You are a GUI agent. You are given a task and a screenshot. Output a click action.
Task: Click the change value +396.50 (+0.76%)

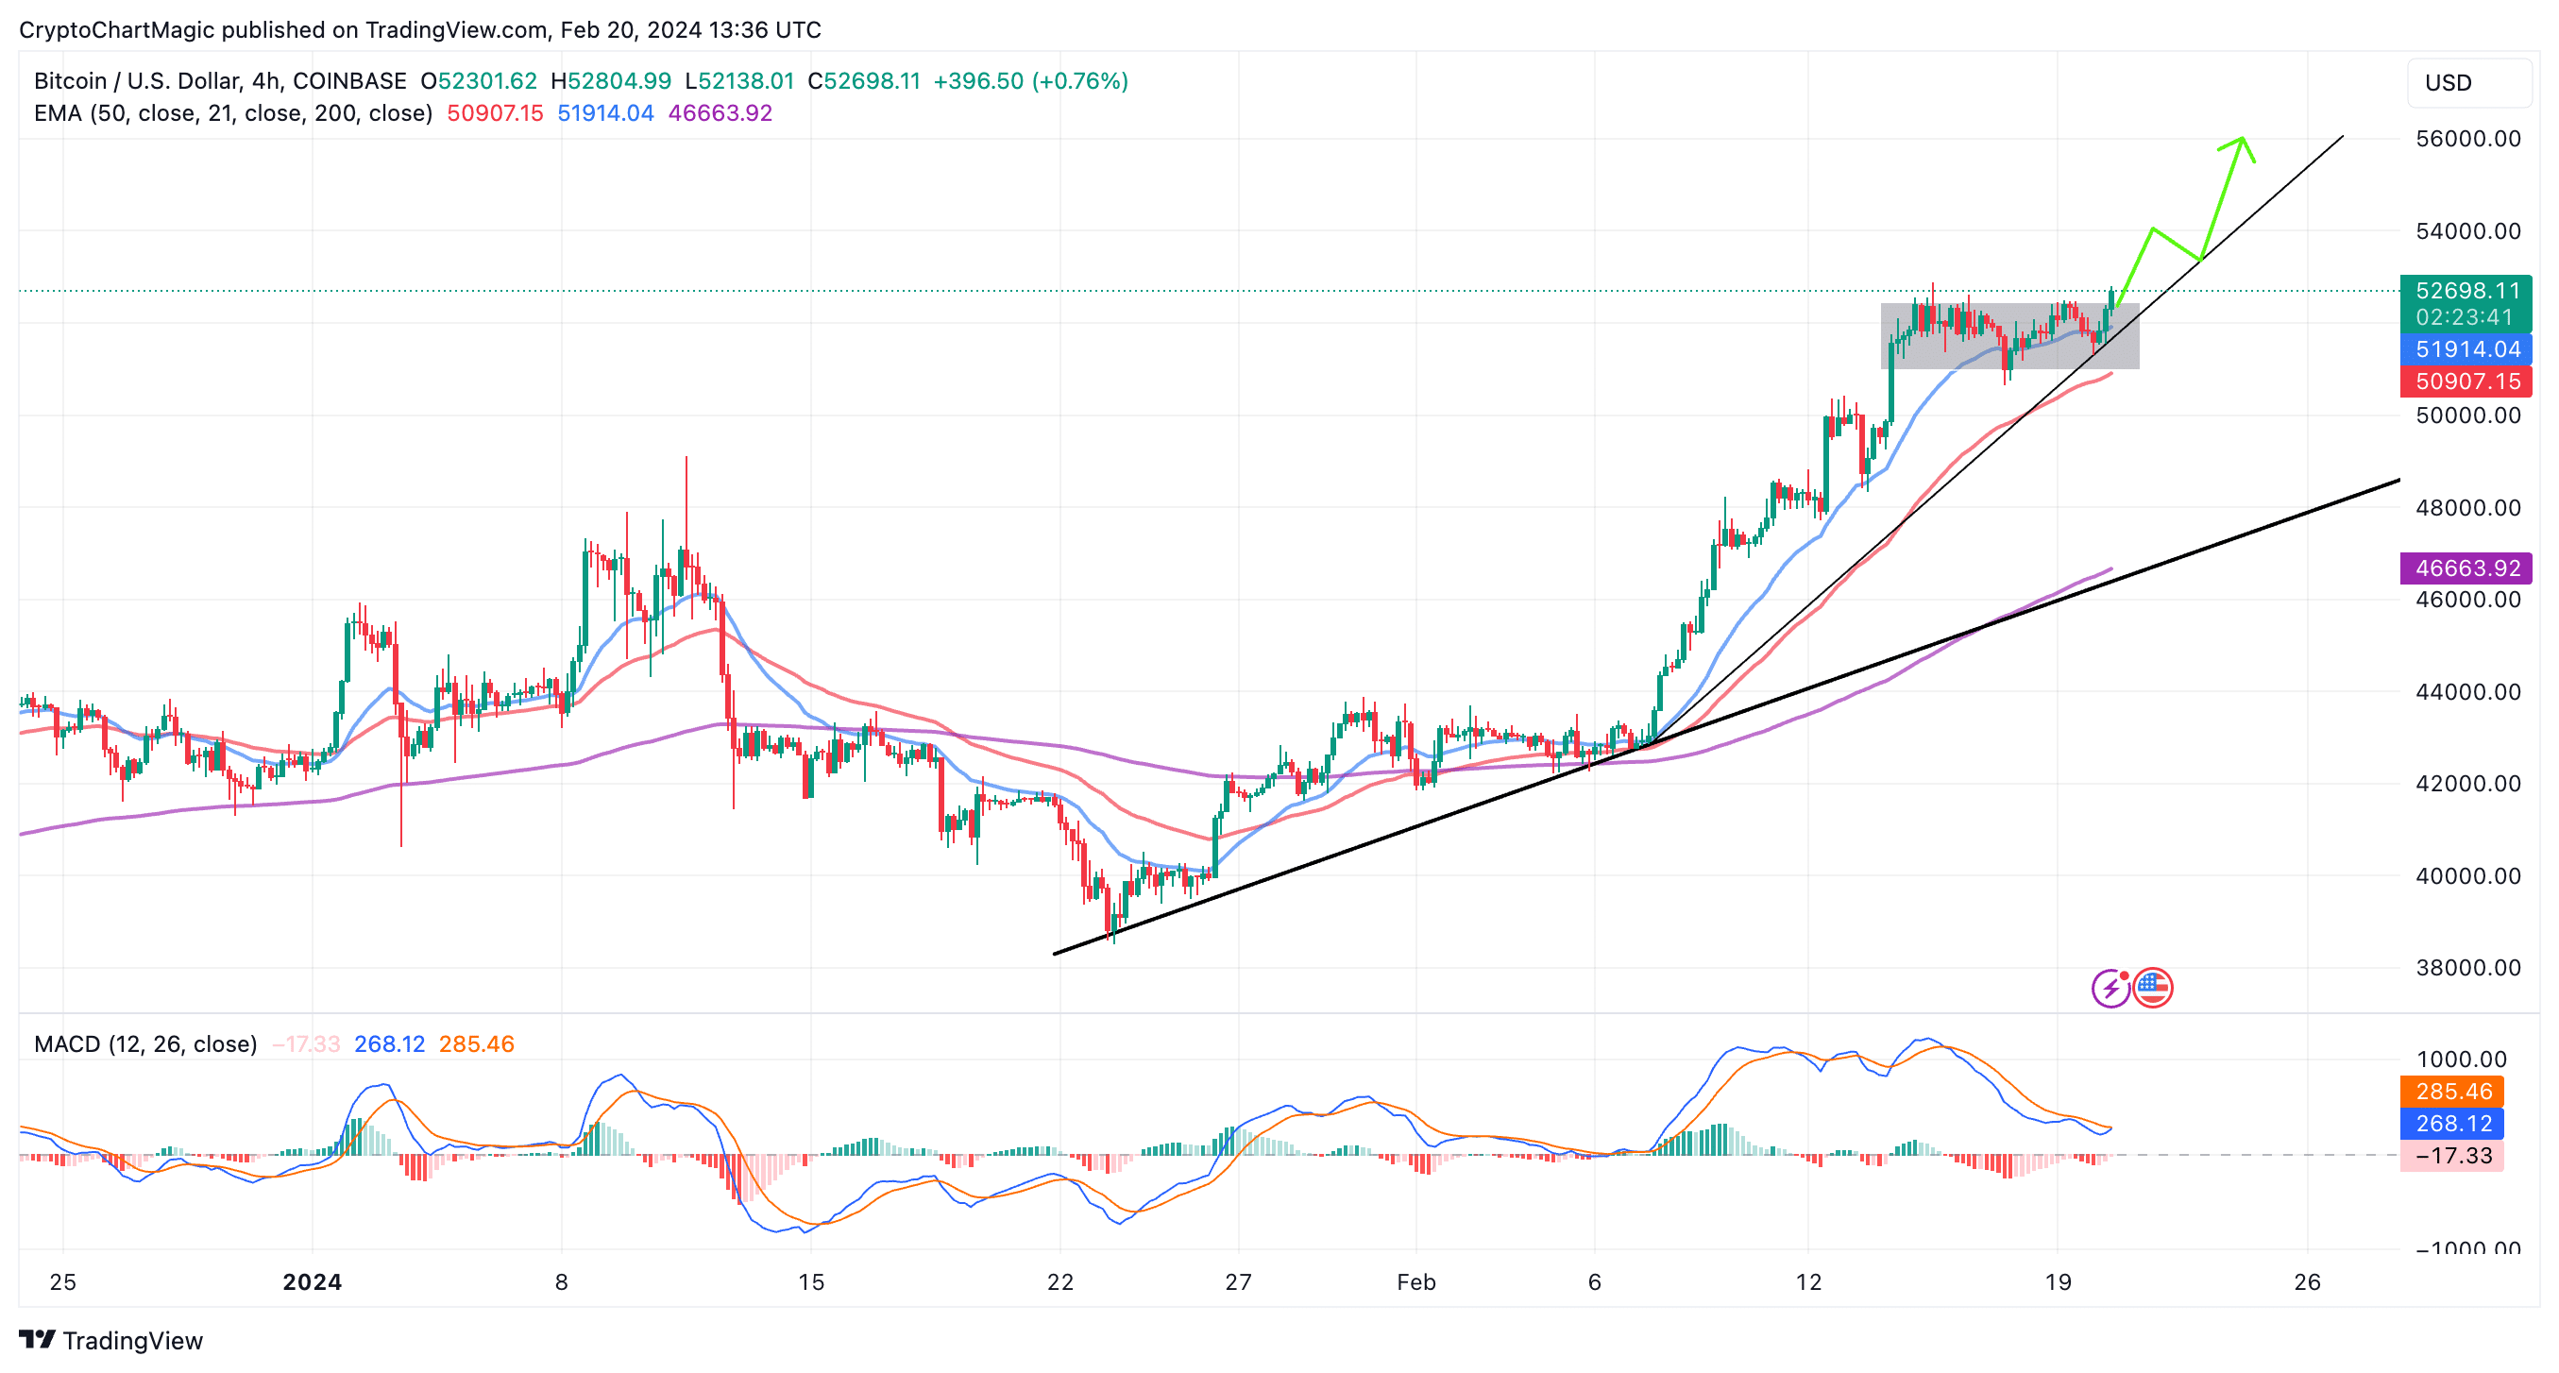1030,80
